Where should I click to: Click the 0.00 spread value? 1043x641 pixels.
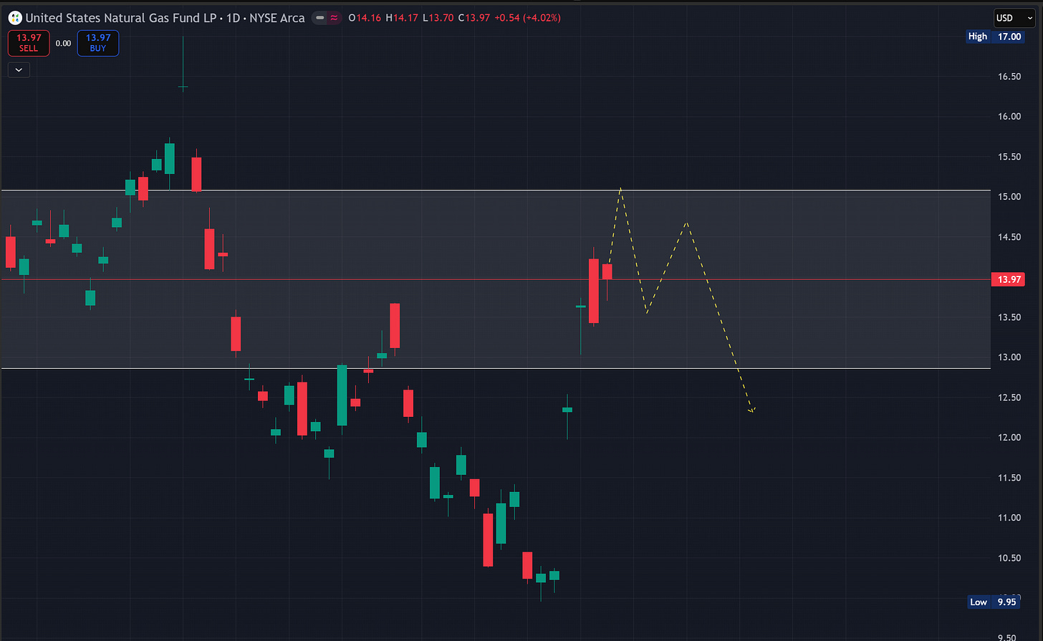(x=64, y=44)
